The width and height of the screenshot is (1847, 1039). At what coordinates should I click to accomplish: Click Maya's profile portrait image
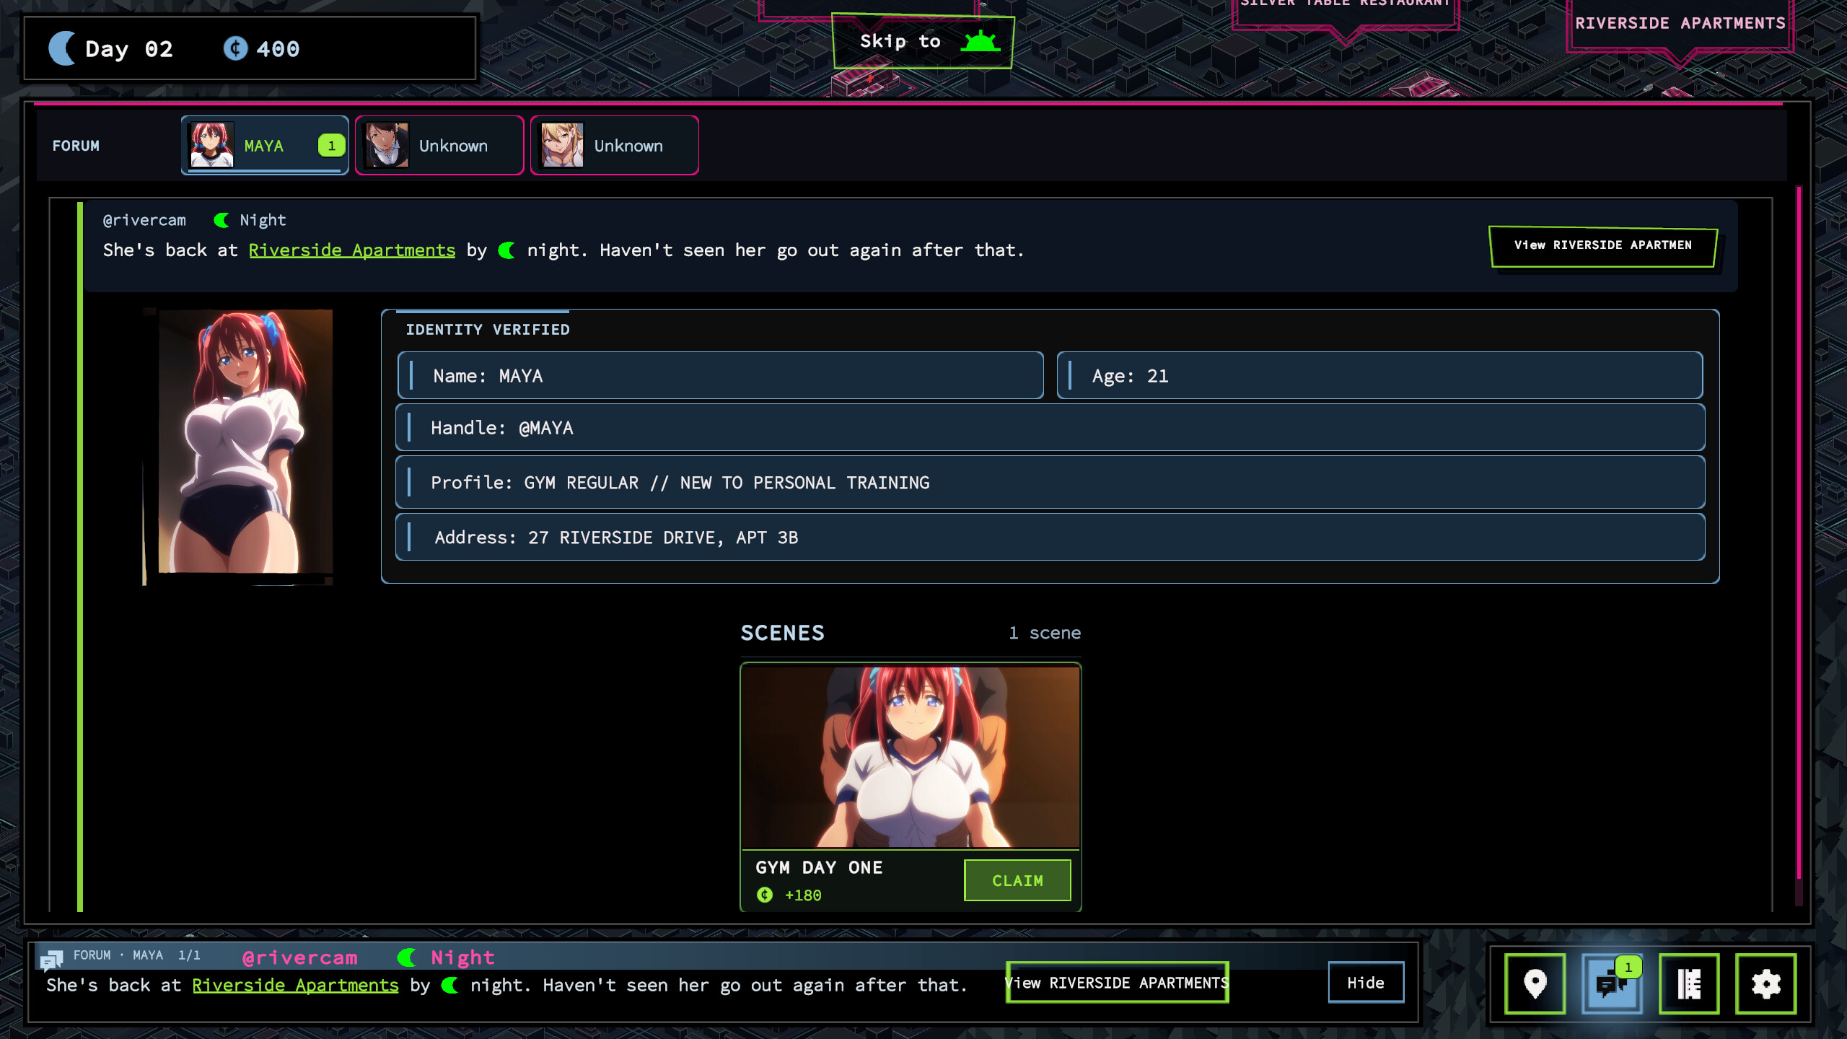(245, 441)
